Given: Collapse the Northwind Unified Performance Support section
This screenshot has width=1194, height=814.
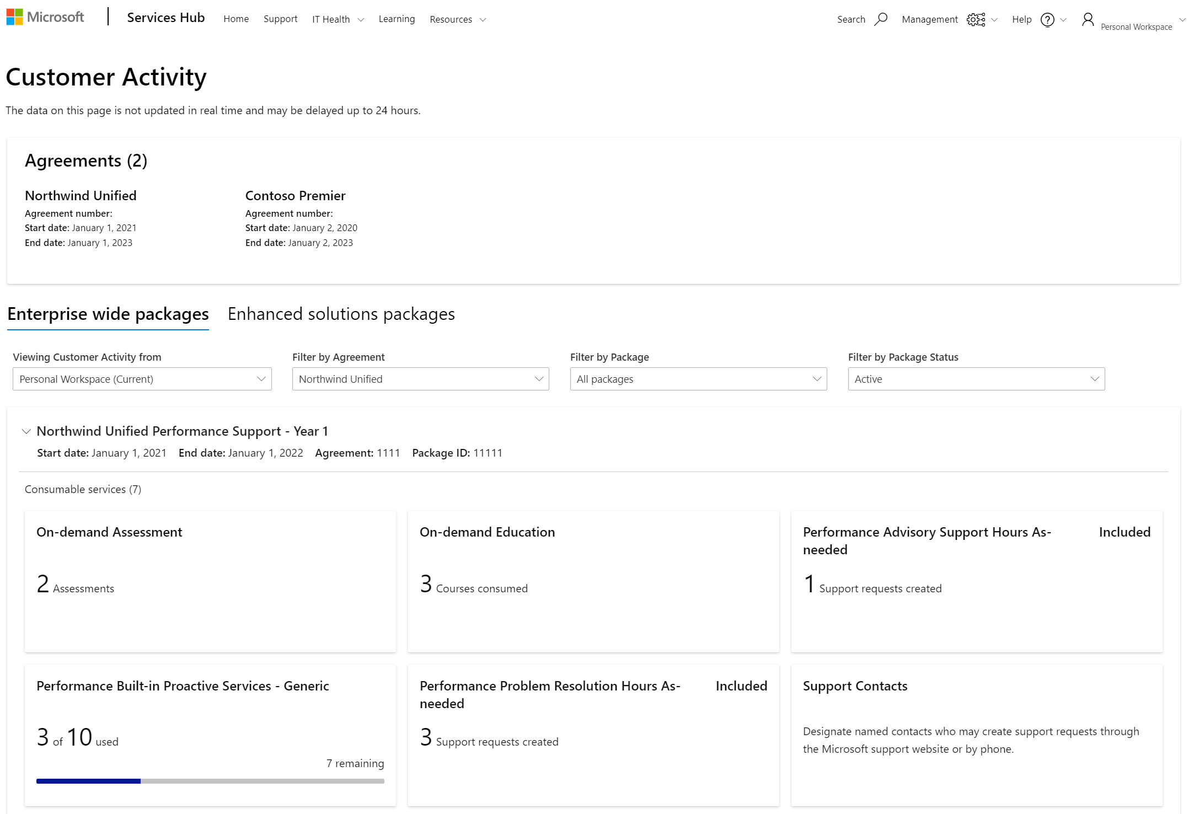Looking at the screenshot, I should tap(25, 431).
